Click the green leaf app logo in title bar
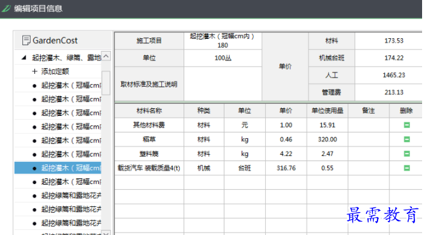This screenshot has width=424, height=235. point(6,8)
